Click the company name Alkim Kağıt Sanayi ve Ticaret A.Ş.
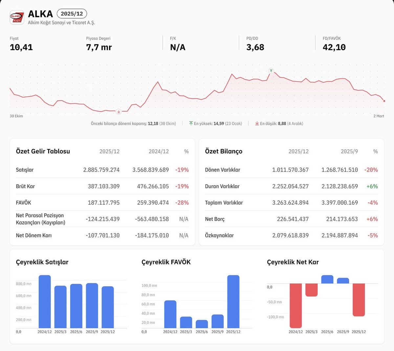 61,23
